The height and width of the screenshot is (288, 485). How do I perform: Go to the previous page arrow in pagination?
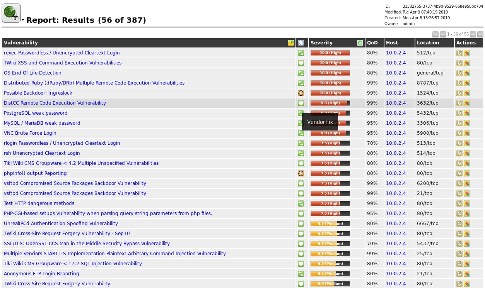(x=442, y=34)
